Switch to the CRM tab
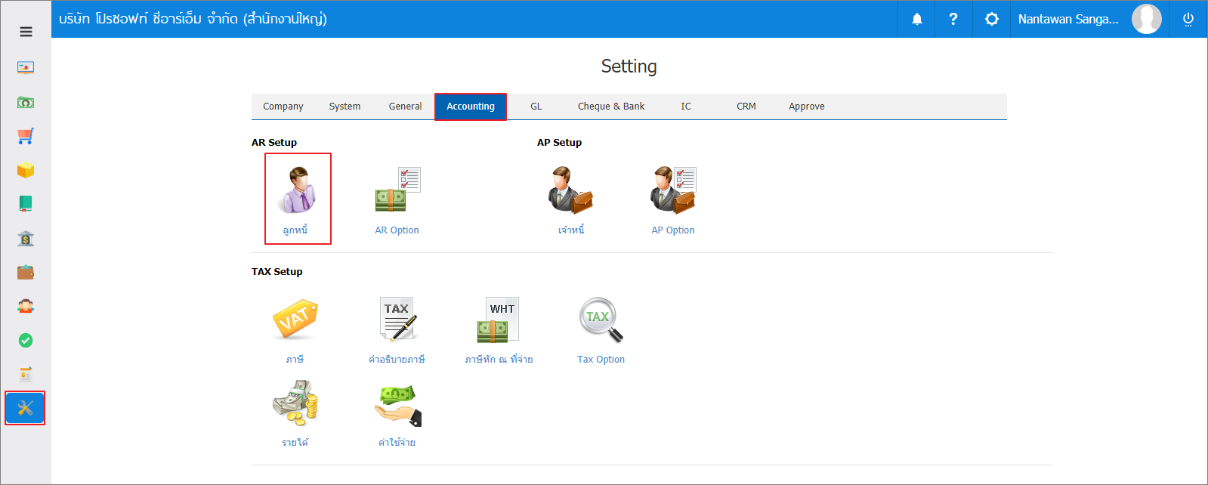Image resolution: width=1208 pixels, height=485 pixels. 746,107
